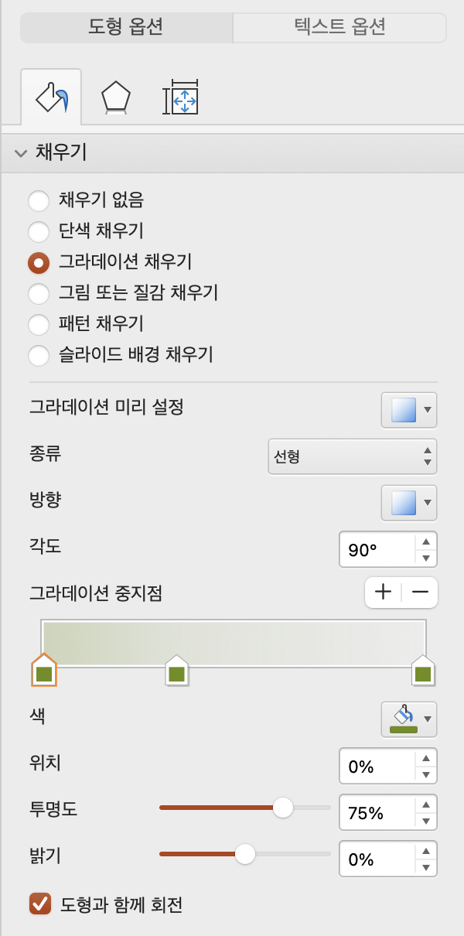Open the Size & Properties icon tab
Viewport: 464px width, 936px height.
pyautogui.click(x=180, y=98)
